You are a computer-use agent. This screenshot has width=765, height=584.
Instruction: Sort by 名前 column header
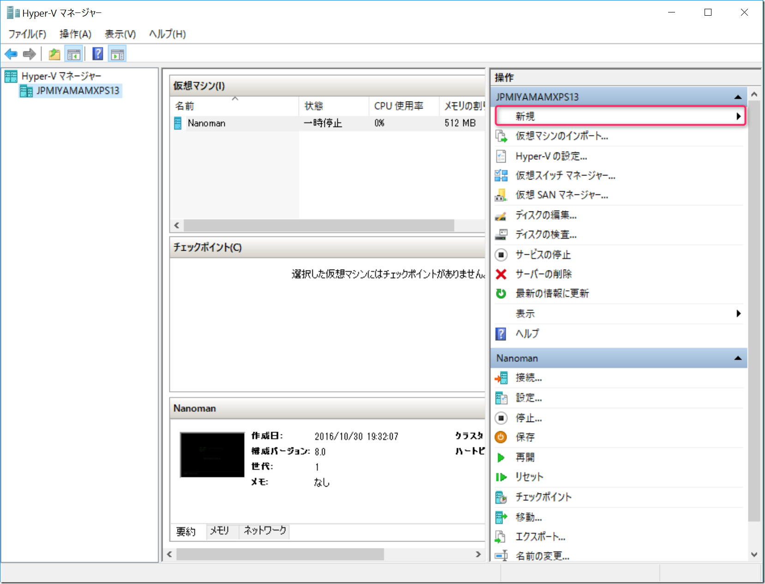pyautogui.click(x=235, y=106)
